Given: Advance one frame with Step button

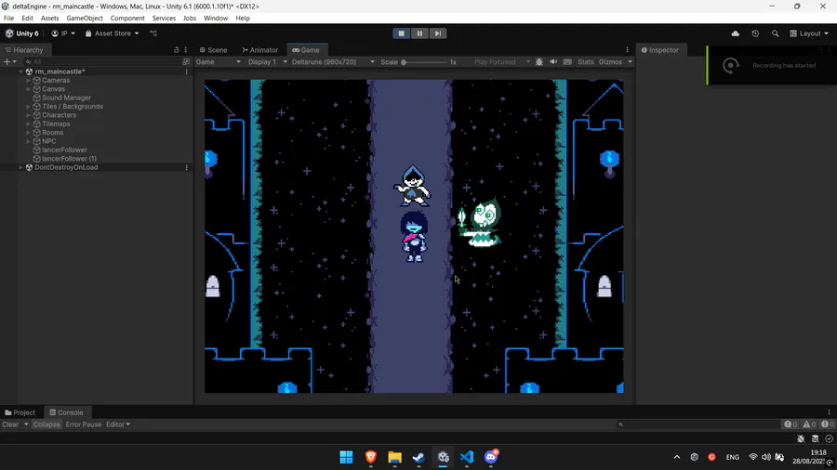Looking at the screenshot, I should tap(438, 33).
